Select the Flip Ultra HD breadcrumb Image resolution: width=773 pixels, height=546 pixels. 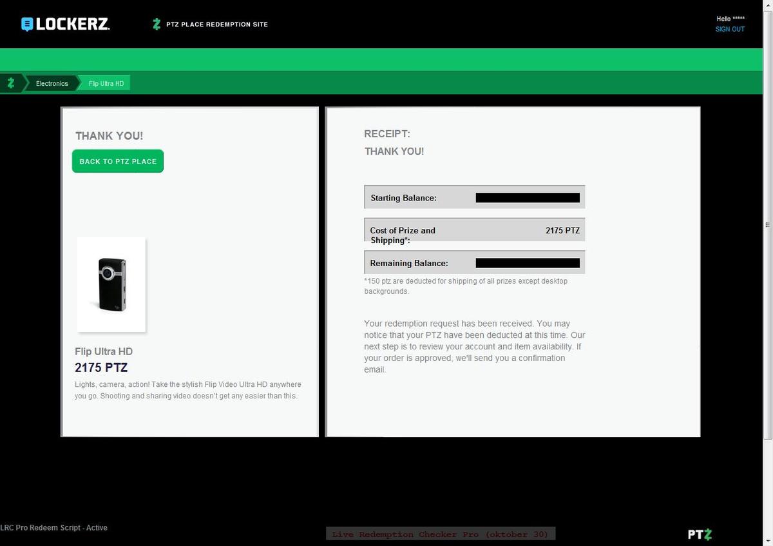(x=106, y=84)
